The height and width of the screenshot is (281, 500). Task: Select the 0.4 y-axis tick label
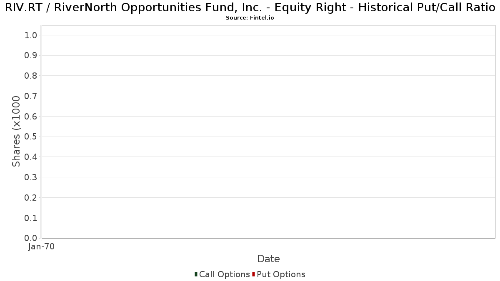(31, 157)
